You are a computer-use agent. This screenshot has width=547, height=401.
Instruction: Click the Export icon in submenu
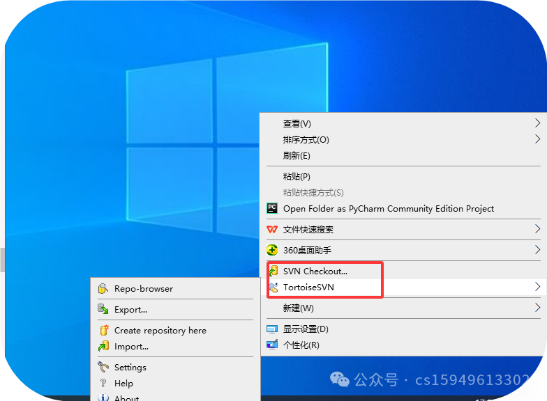click(103, 309)
